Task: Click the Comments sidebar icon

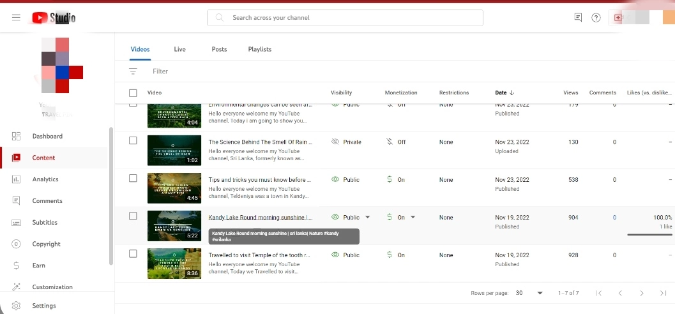Action: tap(16, 201)
